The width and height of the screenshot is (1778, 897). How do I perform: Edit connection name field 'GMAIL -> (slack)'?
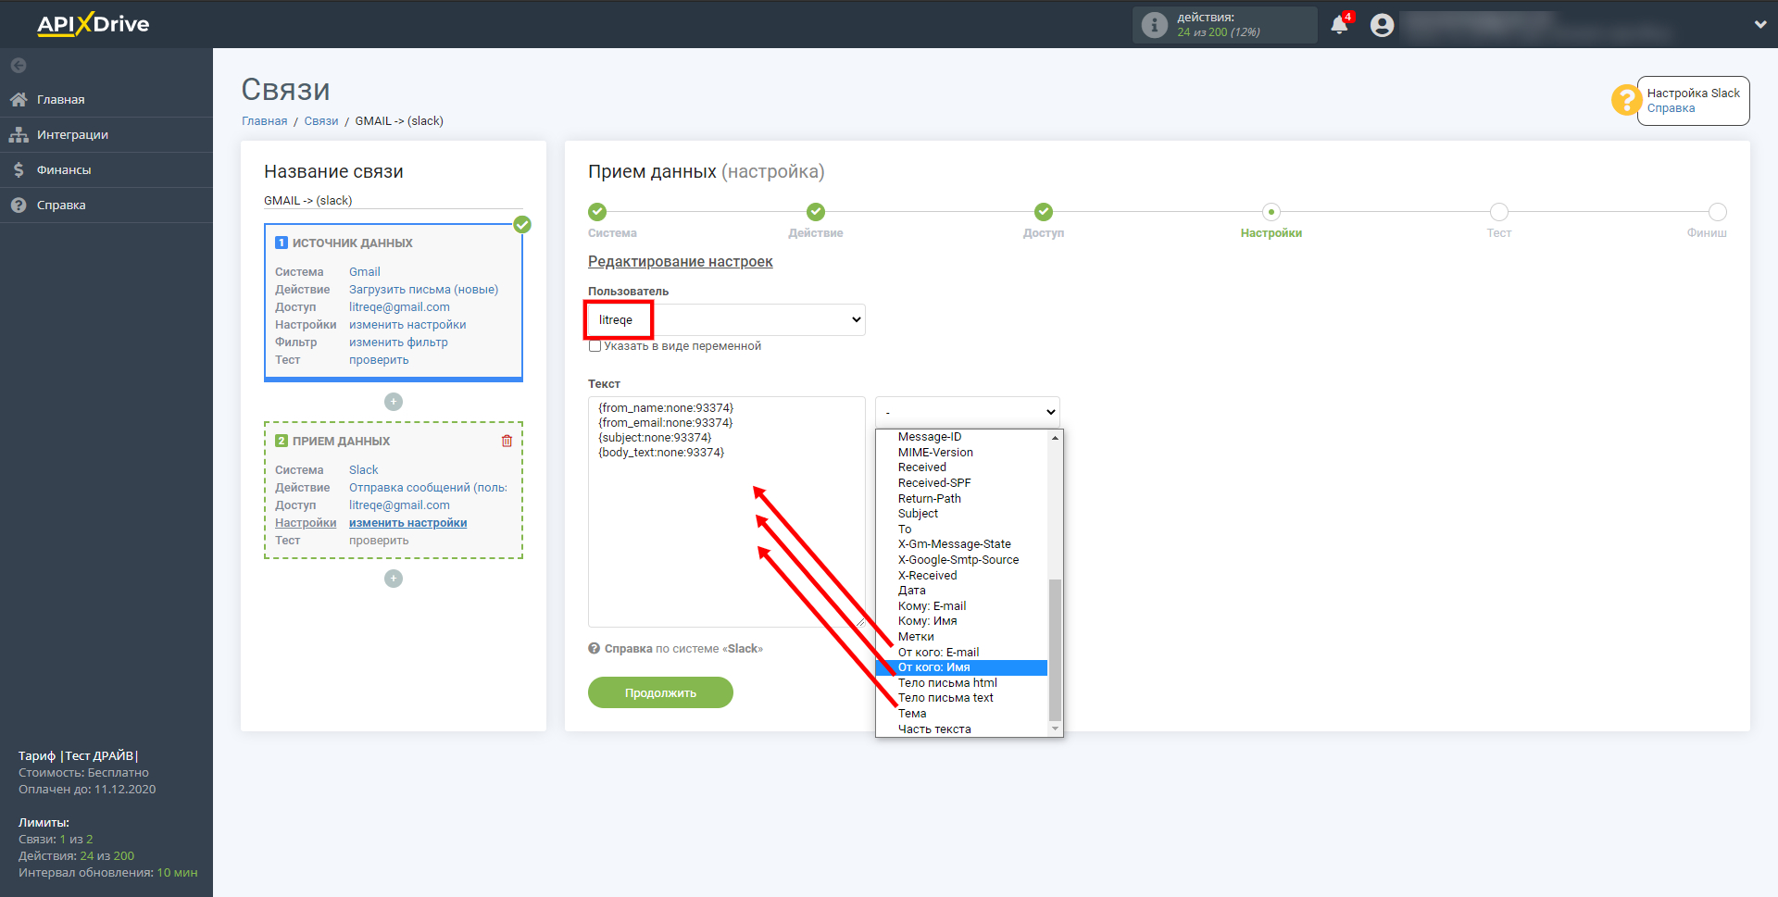coord(394,201)
